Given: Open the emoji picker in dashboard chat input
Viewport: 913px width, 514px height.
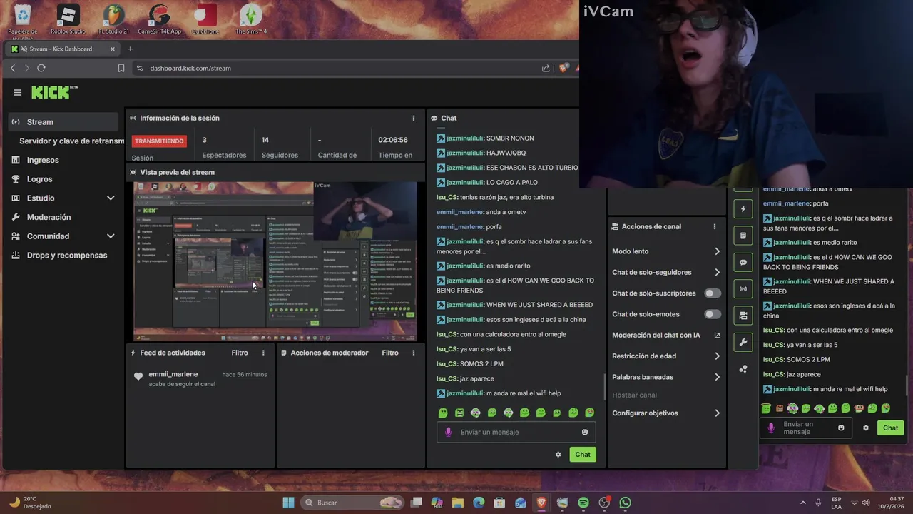Looking at the screenshot, I should [585, 432].
